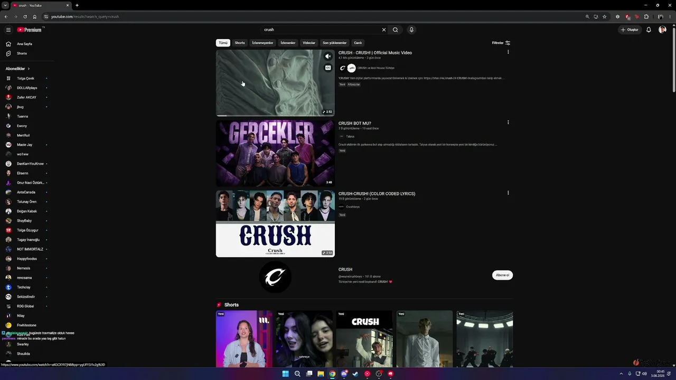Reload the page in Chrome
The height and width of the screenshot is (380, 676).
[x=25, y=16]
